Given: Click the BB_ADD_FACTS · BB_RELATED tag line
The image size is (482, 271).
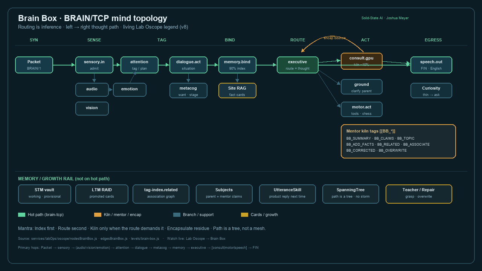Looking at the screenshot, I should pyautogui.click(x=388, y=145).
